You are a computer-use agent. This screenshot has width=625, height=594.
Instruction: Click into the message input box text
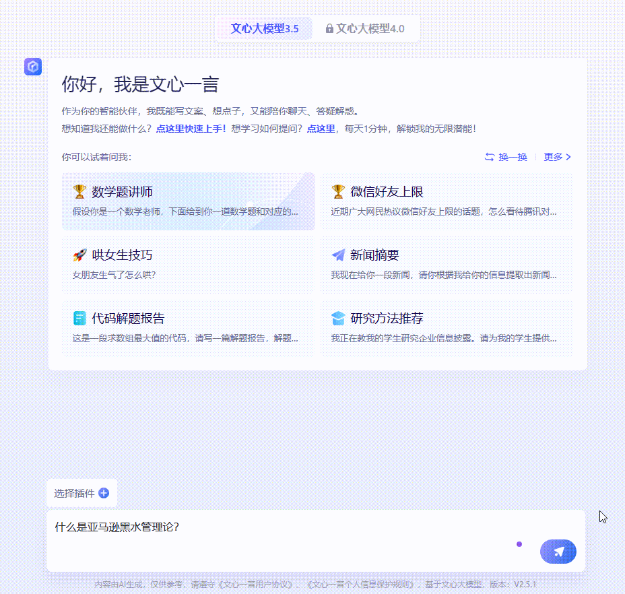117,527
